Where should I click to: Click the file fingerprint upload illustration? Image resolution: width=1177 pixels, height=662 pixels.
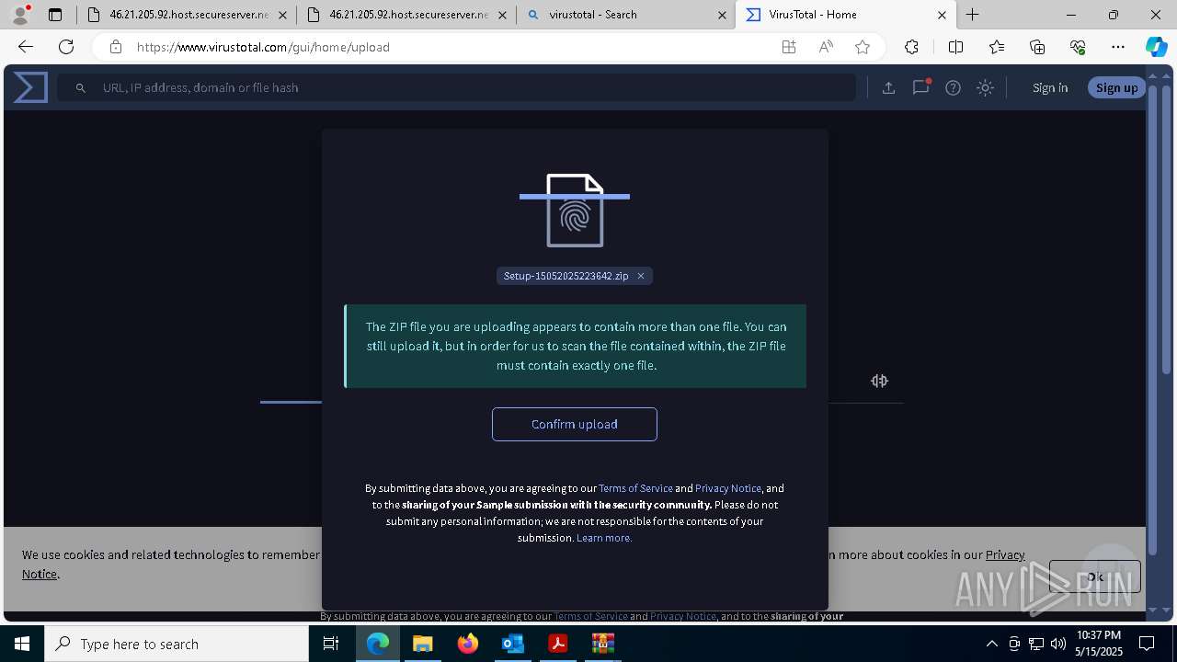click(575, 211)
